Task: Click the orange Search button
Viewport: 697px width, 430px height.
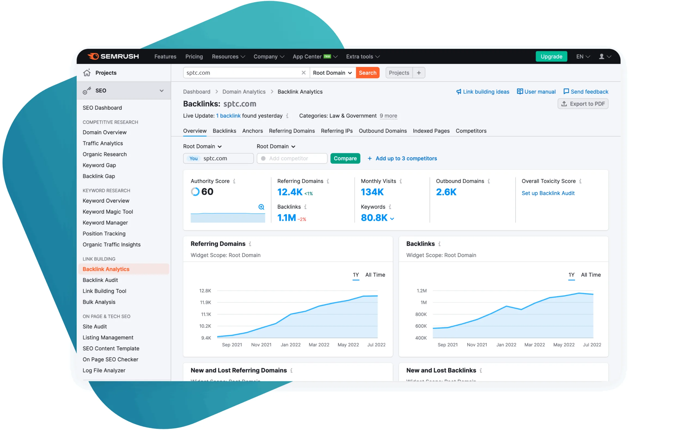Action: coord(368,72)
